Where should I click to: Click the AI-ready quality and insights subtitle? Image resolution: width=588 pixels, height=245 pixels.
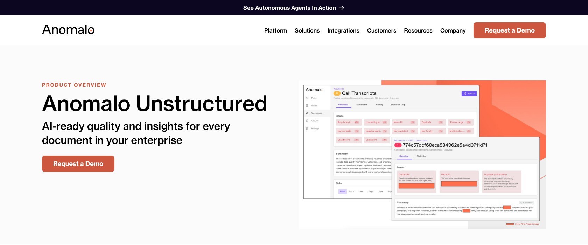click(x=136, y=133)
